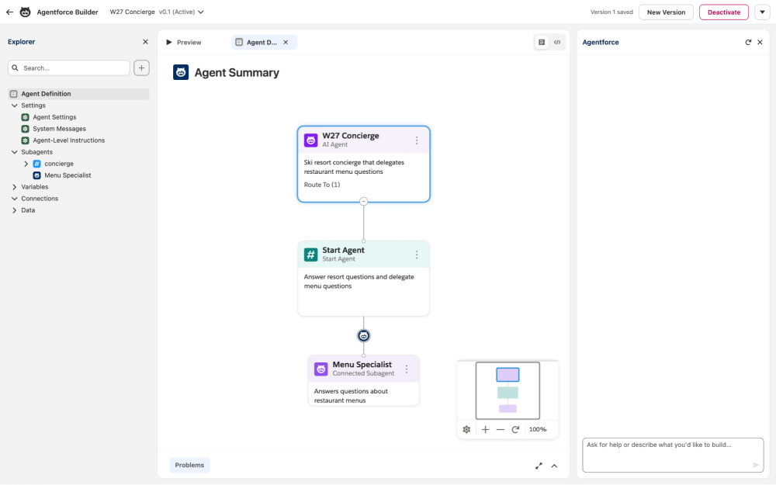
Task: Click the 100% zoom level
Action: (538, 430)
